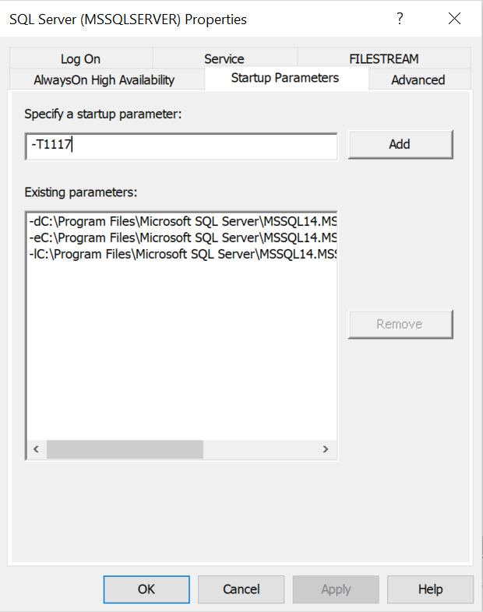This screenshot has width=483, height=612.
Task: Switch to AlwaysOn High Availability tab
Action: click(104, 80)
